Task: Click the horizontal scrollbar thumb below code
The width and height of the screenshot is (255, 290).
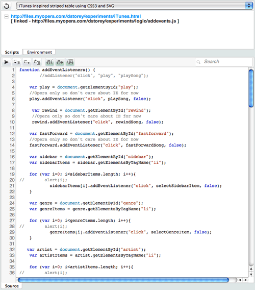Action: point(123,280)
